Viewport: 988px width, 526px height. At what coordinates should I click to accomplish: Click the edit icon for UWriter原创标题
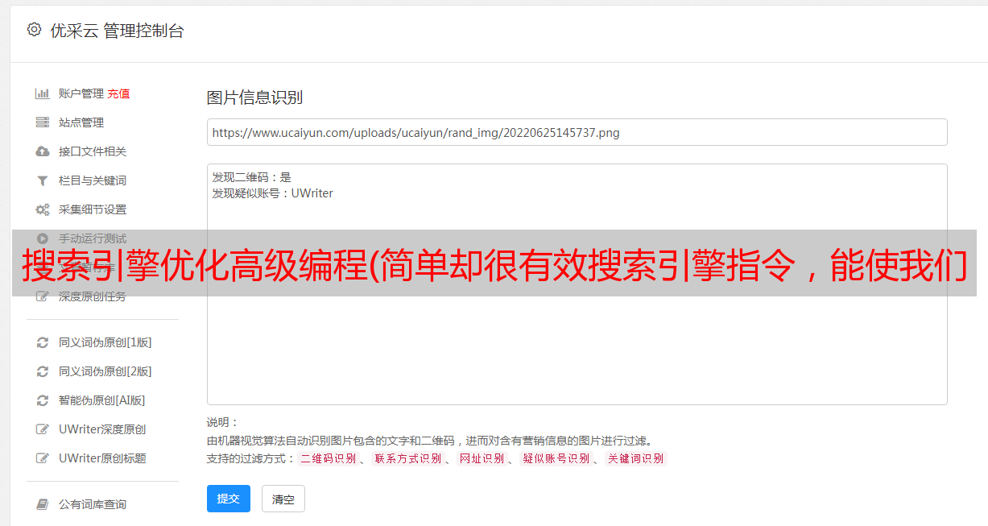[43, 458]
